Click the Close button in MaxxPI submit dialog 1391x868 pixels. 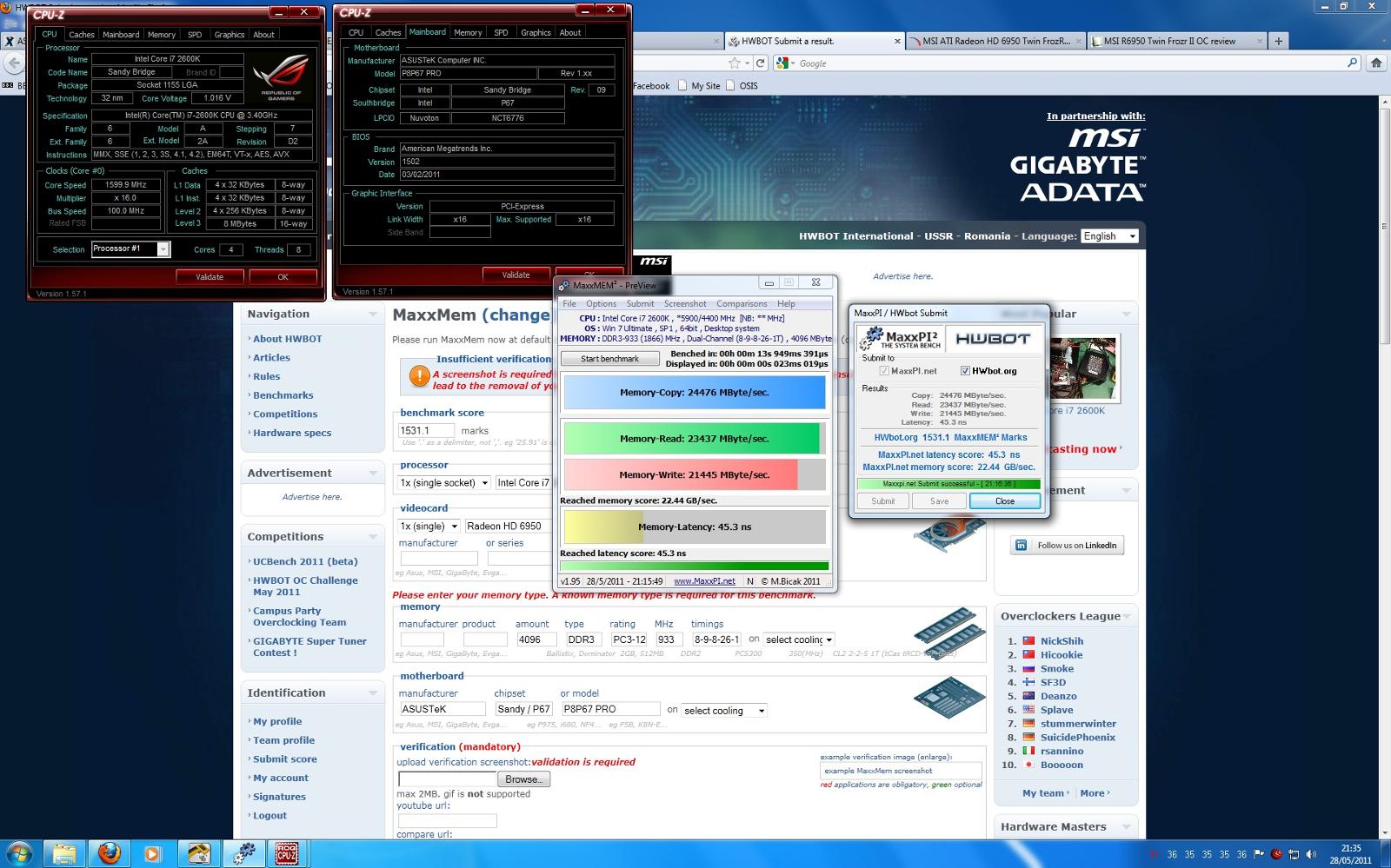click(1005, 501)
